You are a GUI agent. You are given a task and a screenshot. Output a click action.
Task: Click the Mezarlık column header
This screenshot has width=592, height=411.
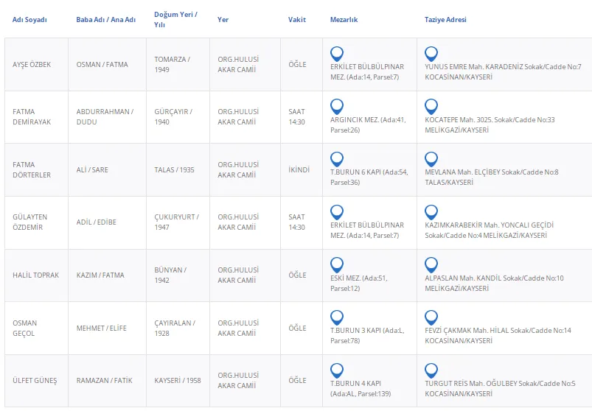point(344,20)
